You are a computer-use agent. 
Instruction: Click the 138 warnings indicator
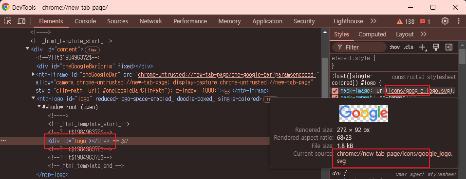406,21
